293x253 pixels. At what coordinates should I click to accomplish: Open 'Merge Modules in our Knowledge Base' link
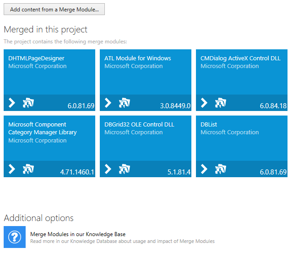(x=78, y=234)
